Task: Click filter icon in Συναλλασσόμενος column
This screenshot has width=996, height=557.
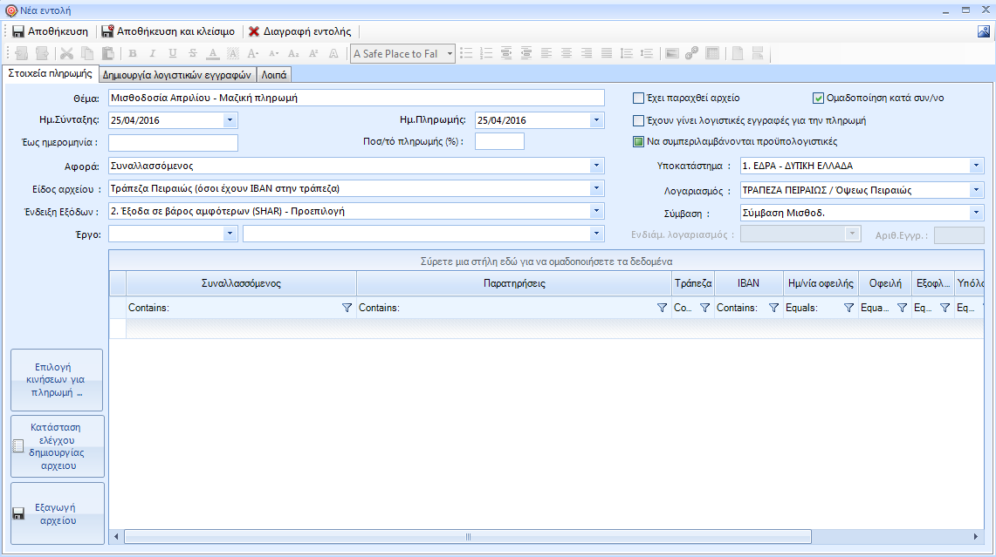Action: point(347,308)
